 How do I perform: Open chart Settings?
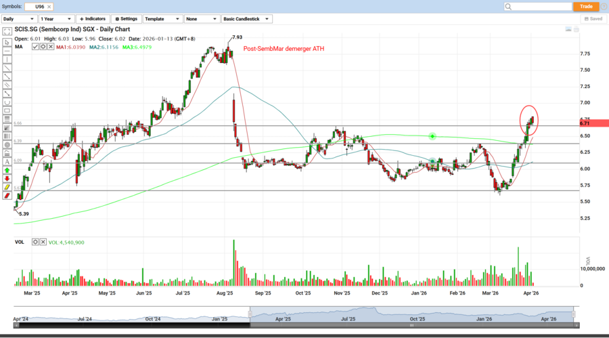[126, 19]
